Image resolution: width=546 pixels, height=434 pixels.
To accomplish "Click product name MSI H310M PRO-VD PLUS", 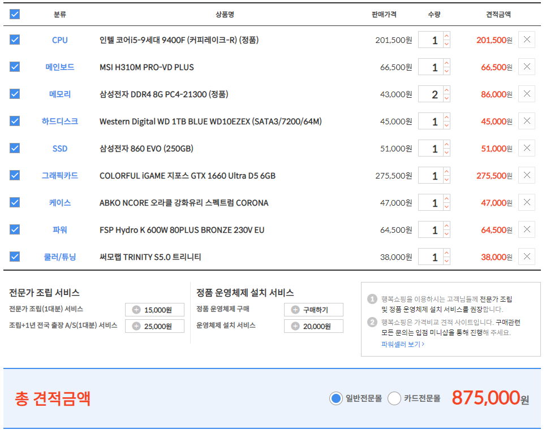I will (x=147, y=67).
